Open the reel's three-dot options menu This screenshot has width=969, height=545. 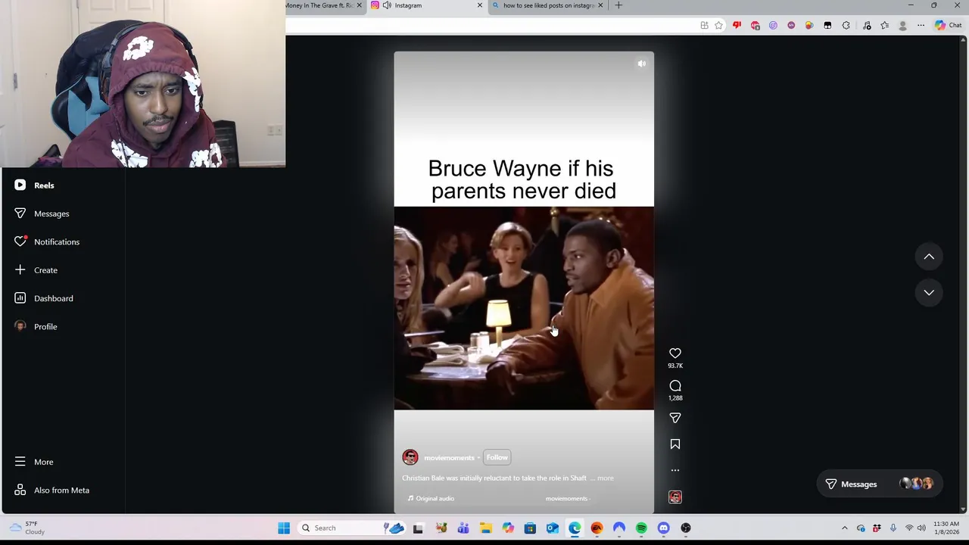(675, 470)
